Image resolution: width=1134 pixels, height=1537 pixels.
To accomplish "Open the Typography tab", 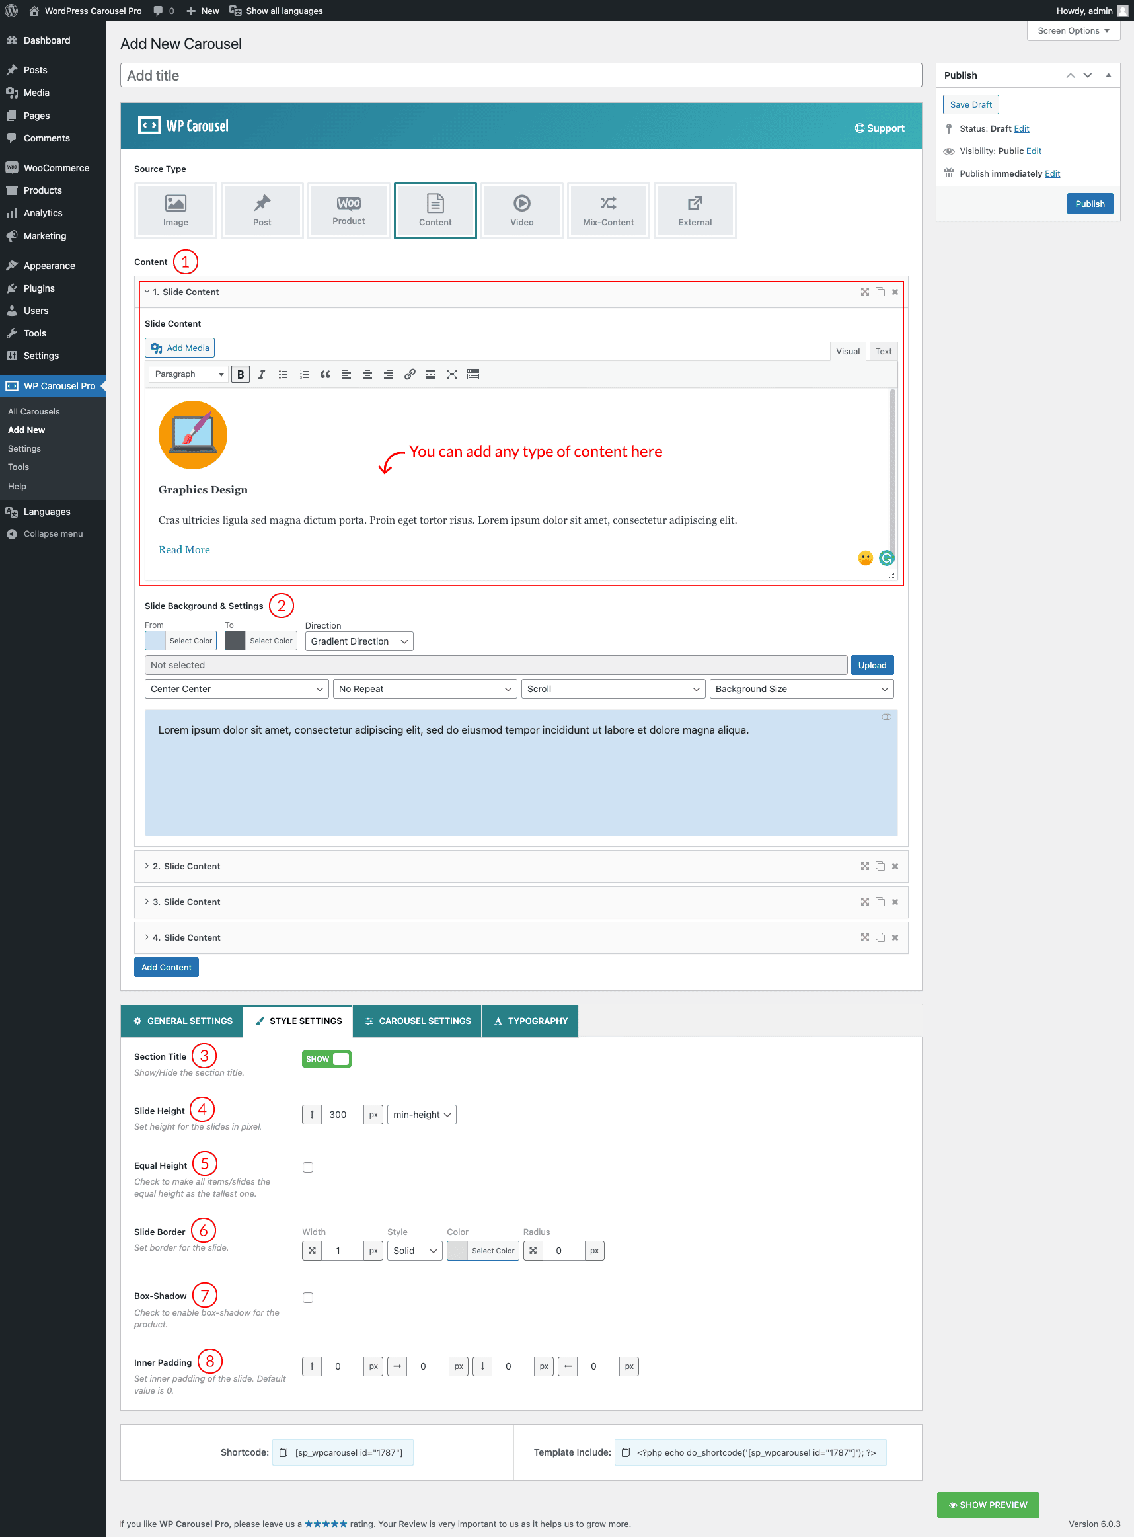I will pyautogui.click(x=530, y=1021).
